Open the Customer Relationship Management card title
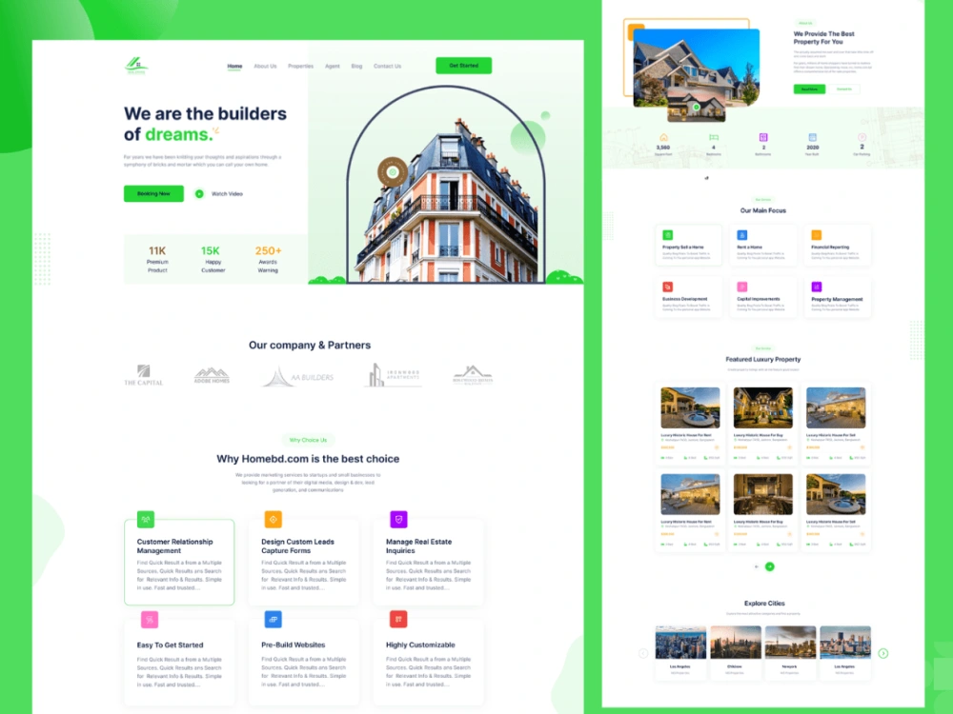This screenshot has height=714, width=953. (175, 545)
